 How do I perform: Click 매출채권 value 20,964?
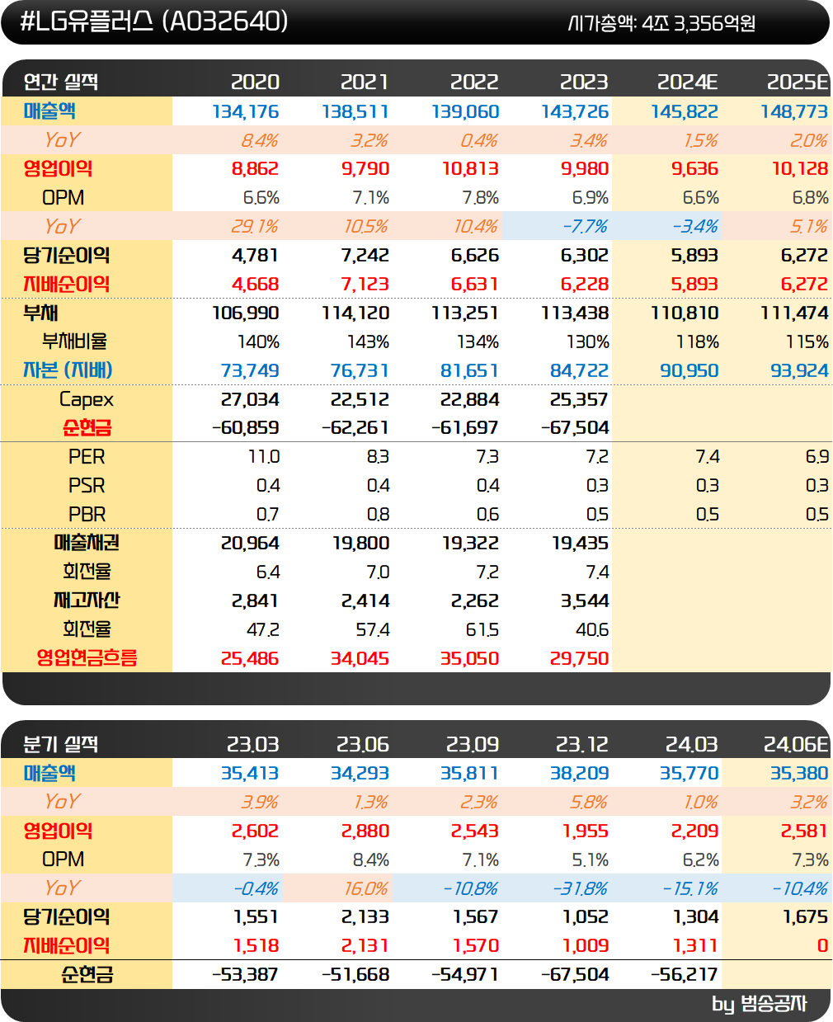point(250,544)
